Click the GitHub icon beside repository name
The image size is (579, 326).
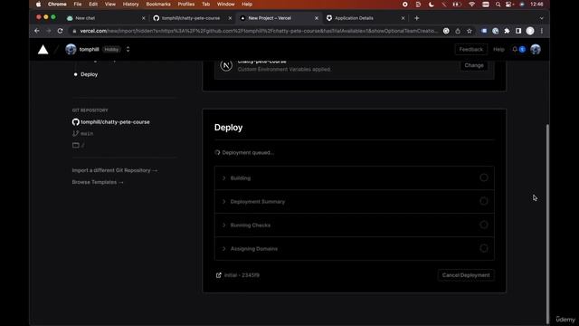pos(76,122)
